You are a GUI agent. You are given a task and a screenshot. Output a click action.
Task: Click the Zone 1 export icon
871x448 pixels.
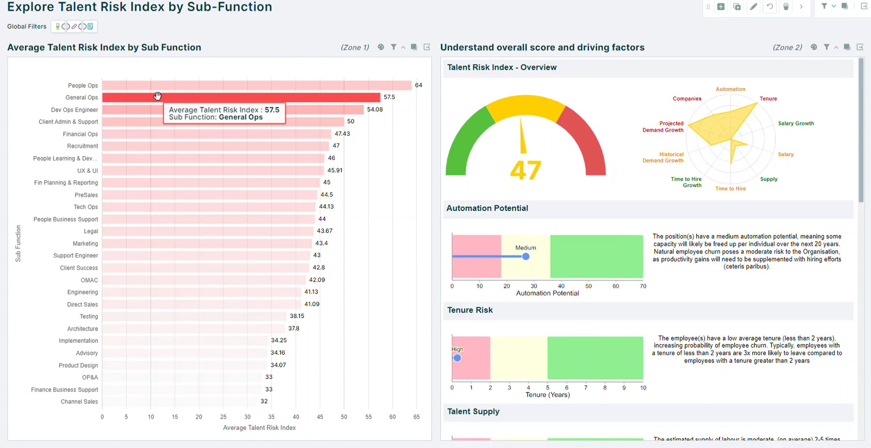point(427,47)
